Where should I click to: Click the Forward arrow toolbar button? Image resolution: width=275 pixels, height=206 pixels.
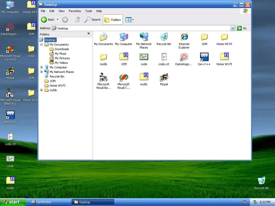pyautogui.click(x=65, y=20)
